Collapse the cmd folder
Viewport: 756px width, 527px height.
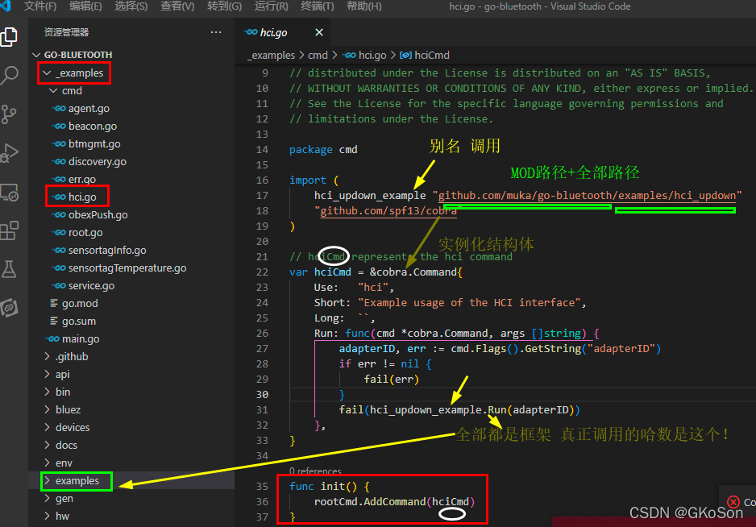(x=53, y=90)
